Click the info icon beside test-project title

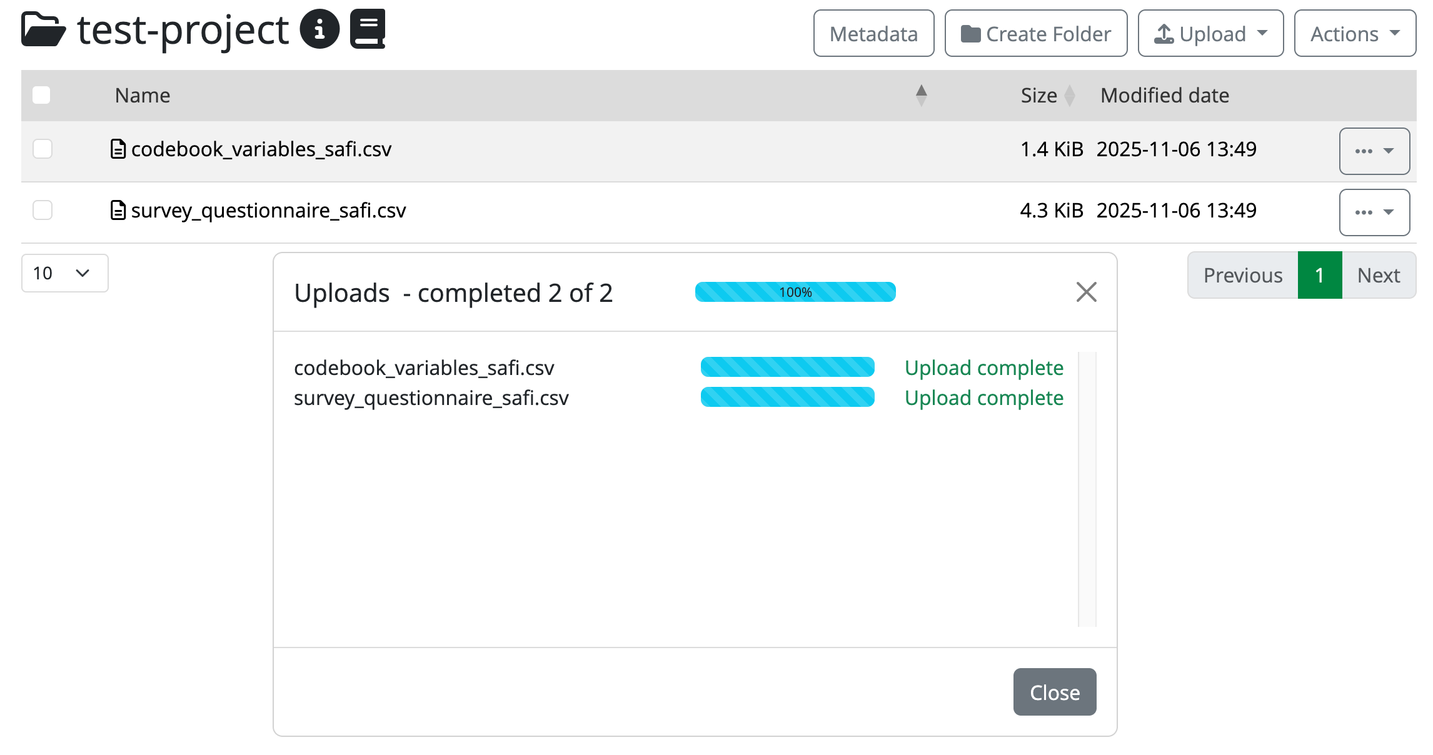(x=320, y=29)
